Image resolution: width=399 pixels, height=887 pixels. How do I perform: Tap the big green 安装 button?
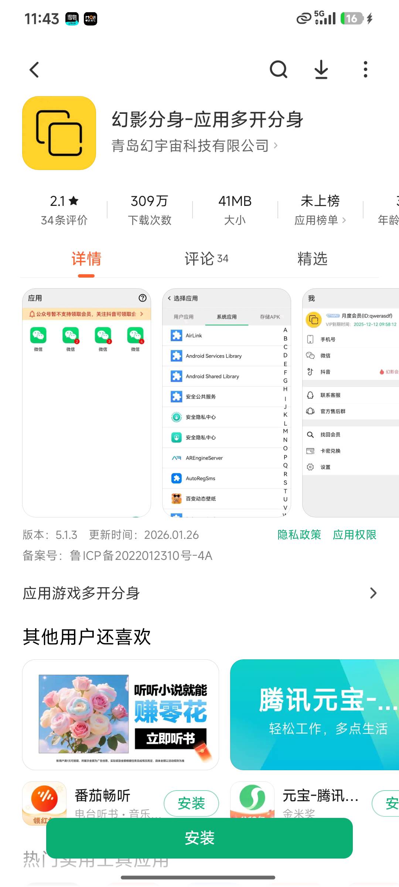pos(199,838)
